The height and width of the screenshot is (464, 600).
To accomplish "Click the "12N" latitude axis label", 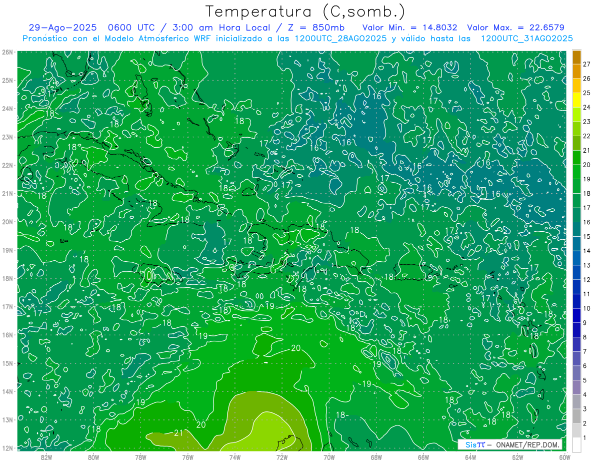I will tap(7, 448).
